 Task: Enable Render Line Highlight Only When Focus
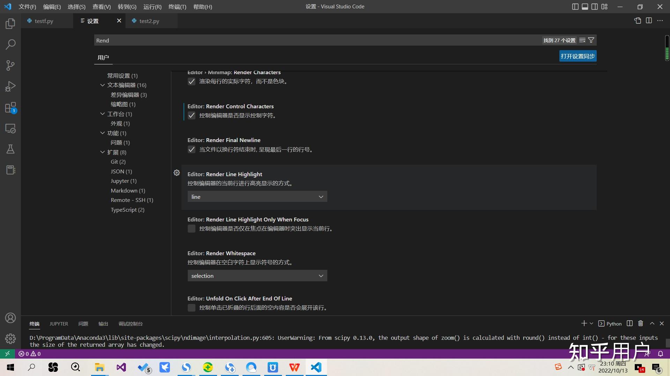191,228
